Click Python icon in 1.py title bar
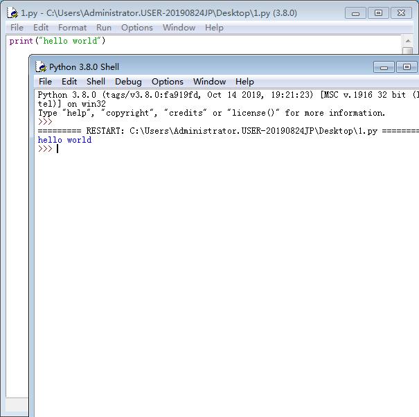419x417 pixels. [12, 13]
